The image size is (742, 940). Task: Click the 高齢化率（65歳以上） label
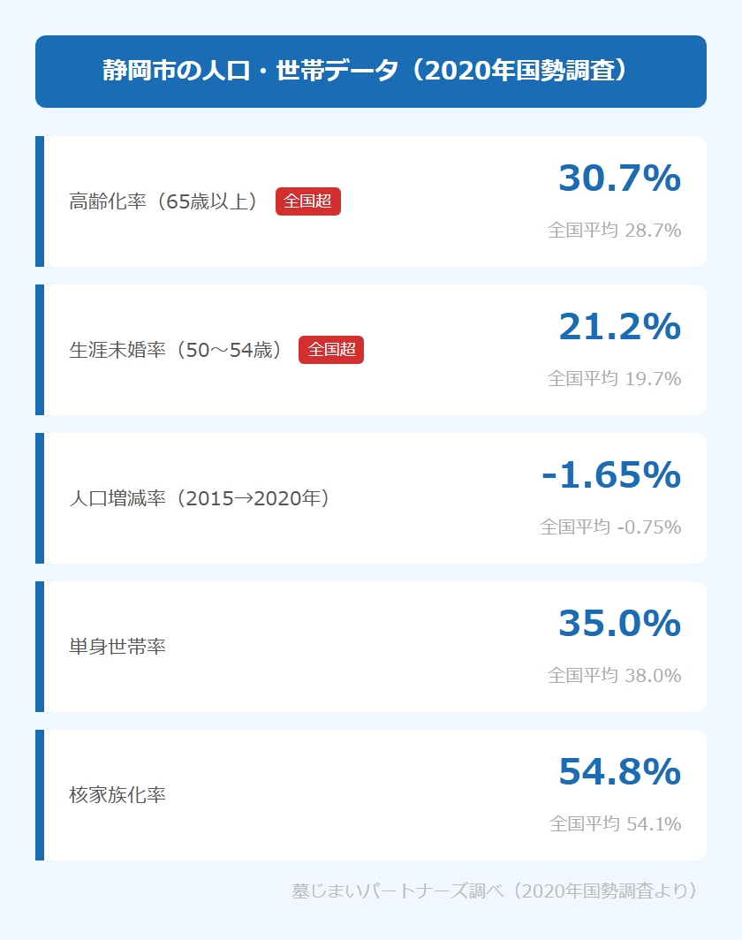pyautogui.click(x=163, y=201)
